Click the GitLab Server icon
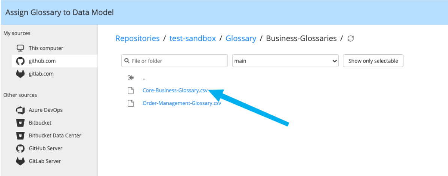This screenshot has height=176, width=448. click(x=20, y=161)
